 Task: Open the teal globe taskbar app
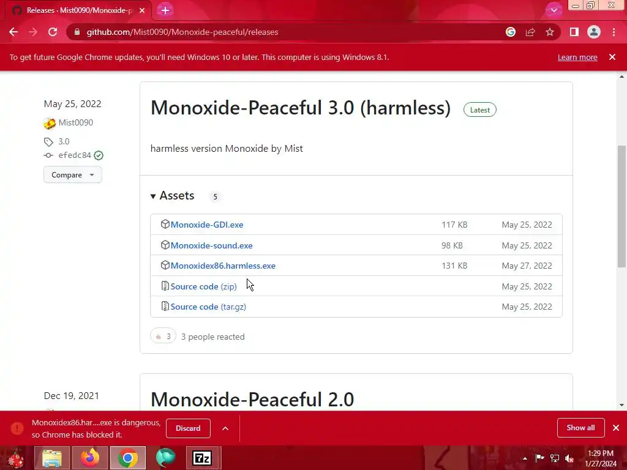pyautogui.click(x=165, y=458)
